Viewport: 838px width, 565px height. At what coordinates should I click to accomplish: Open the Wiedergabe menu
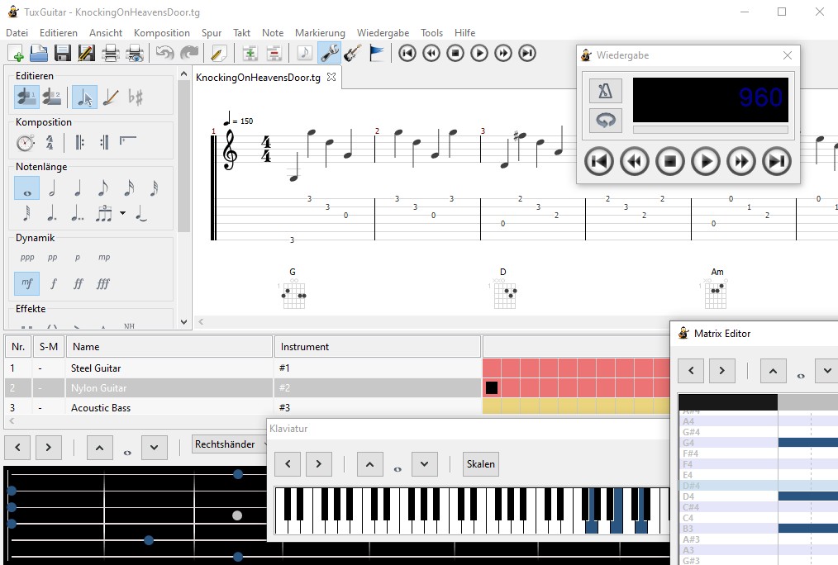click(383, 33)
